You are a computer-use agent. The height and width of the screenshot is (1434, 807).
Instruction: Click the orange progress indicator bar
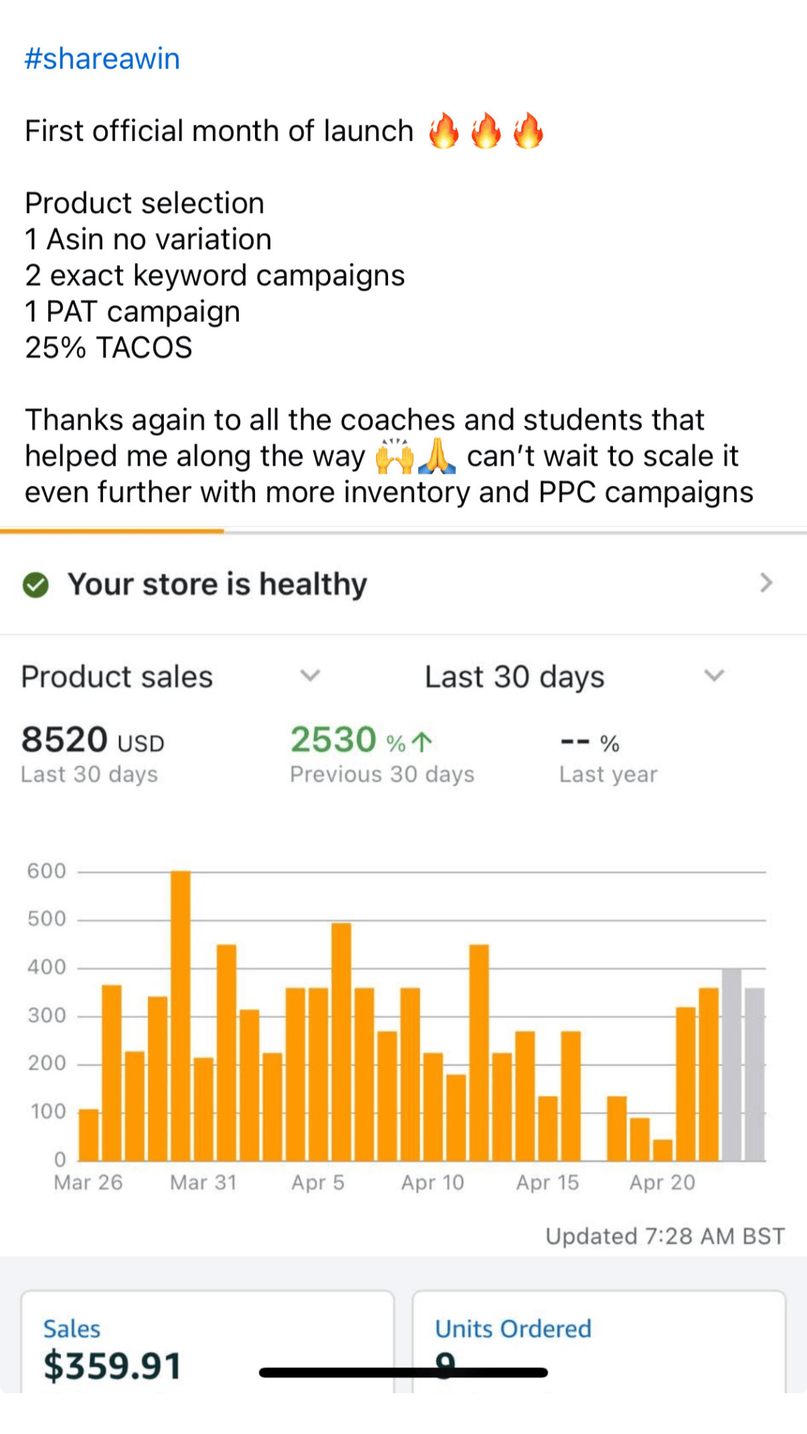[112, 531]
